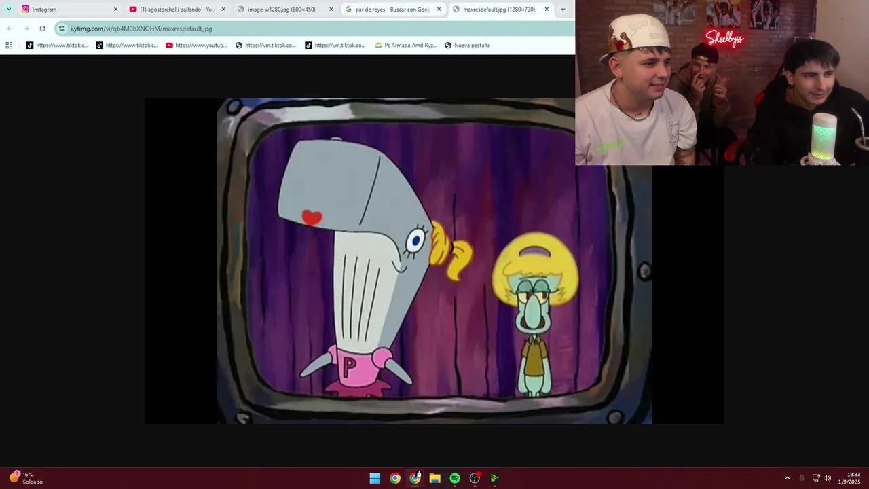The image size is (869, 489).
Task: Select the maxresdefault.jpg tab
Action: click(501, 10)
